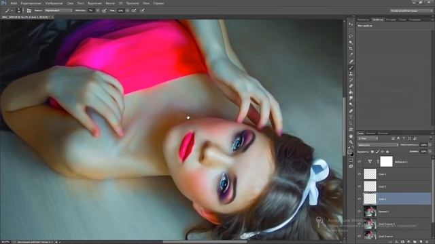Select the Path Selection tool
The height and width of the screenshot is (244, 435).
[x=351, y=123]
